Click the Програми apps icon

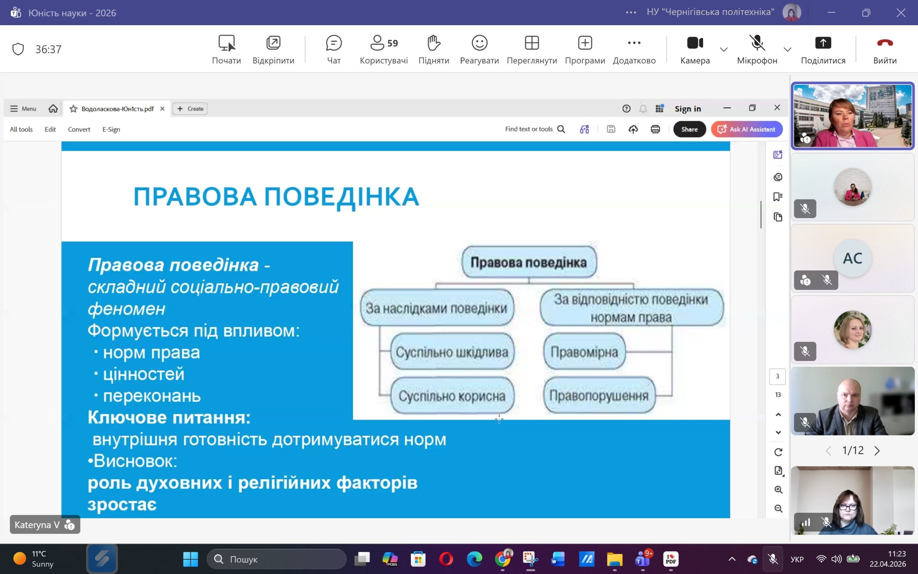(585, 50)
